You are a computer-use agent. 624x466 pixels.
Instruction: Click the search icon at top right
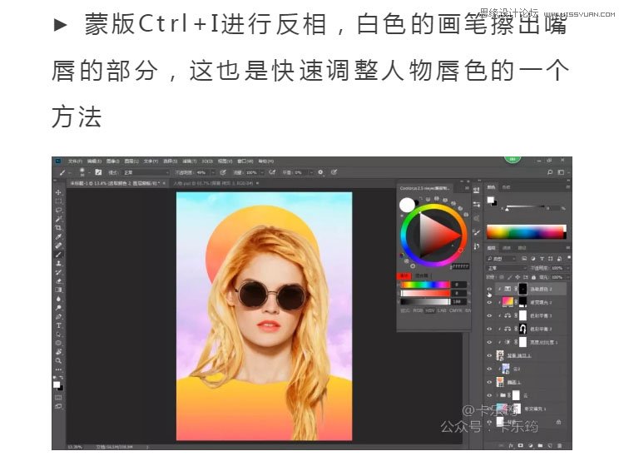coord(550,171)
